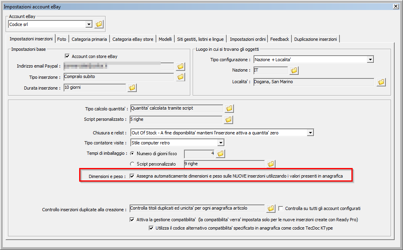Click fixed days number field showing 4
Image resolution: width=403 pixels, height=250 pixels.
[x=200, y=154]
